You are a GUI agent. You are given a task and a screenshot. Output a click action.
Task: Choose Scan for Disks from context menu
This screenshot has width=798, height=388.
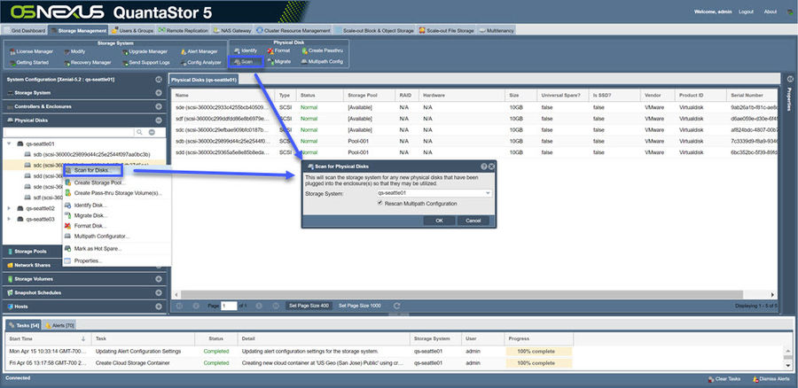click(x=92, y=170)
